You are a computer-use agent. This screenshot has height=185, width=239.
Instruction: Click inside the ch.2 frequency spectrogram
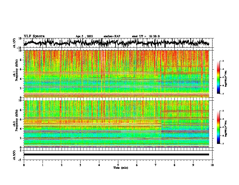[x=116, y=124]
